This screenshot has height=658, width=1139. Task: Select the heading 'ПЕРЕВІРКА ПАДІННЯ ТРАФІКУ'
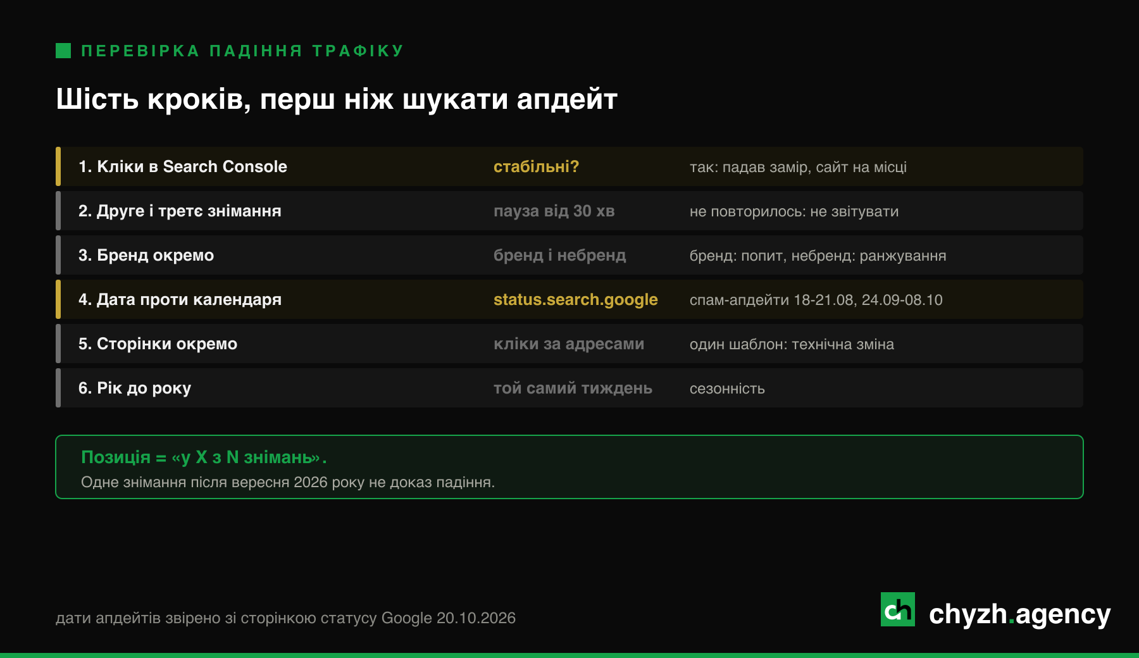click(242, 51)
